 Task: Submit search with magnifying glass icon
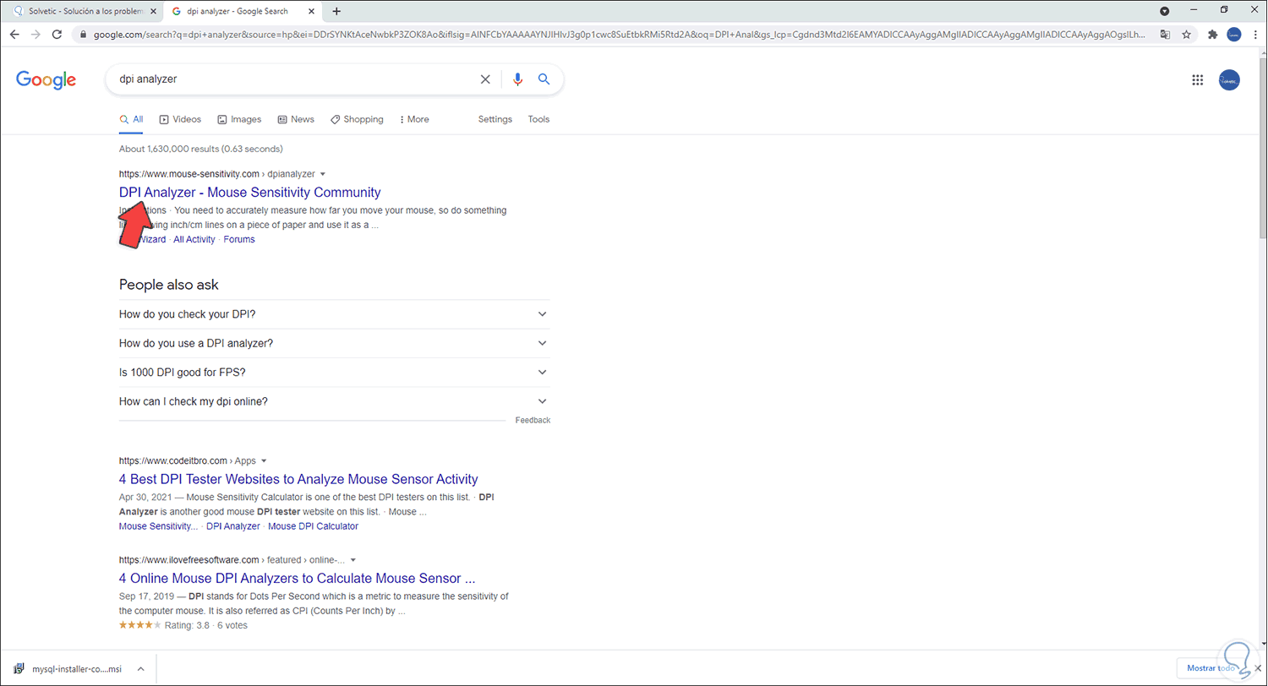544,79
